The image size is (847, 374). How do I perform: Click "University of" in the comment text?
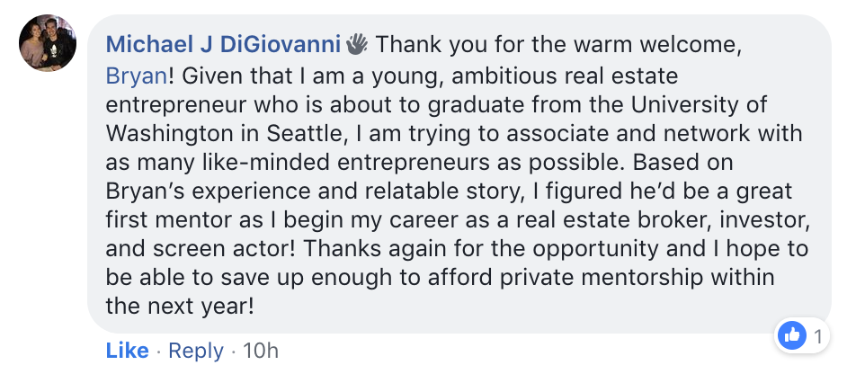pos(698,105)
